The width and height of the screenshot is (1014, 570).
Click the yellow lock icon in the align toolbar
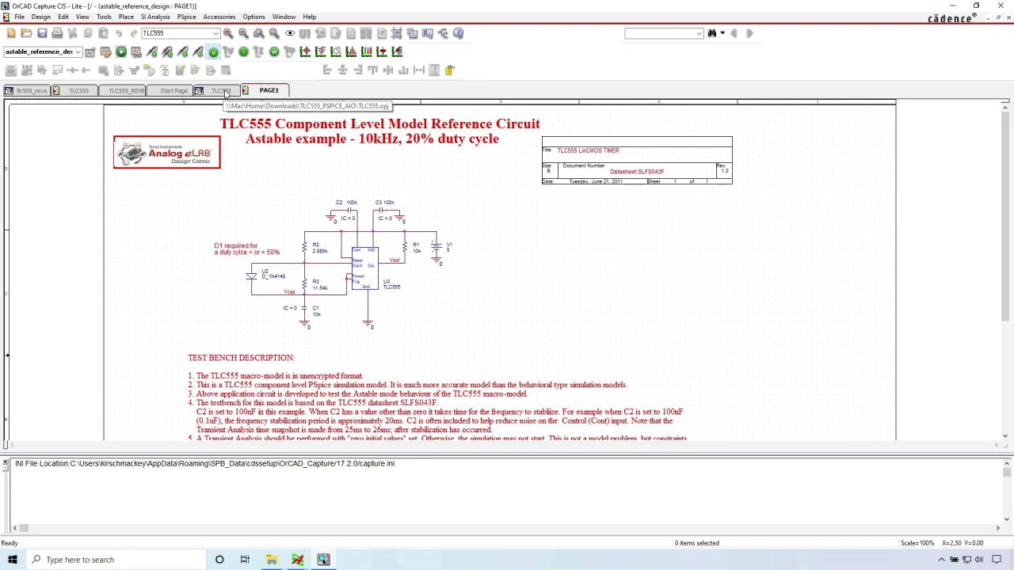click(449, 70)
